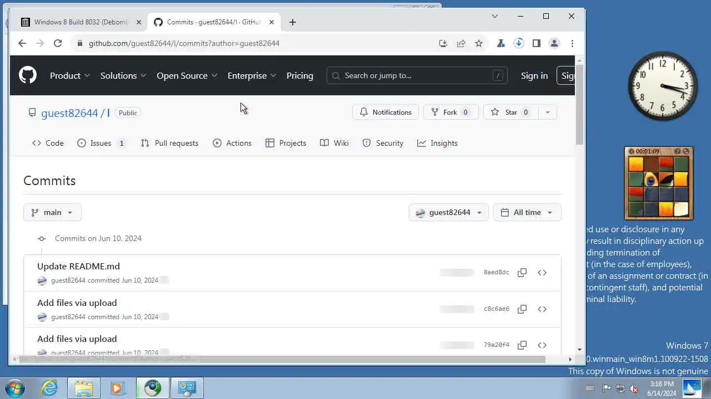The width and height of the screenshot is (711, 399).
Task: Open the GitHub homepage logo
Action: click(28, 75)
